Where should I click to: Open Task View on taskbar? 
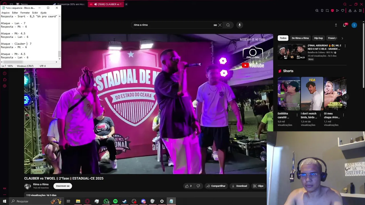tap(68, 201)
